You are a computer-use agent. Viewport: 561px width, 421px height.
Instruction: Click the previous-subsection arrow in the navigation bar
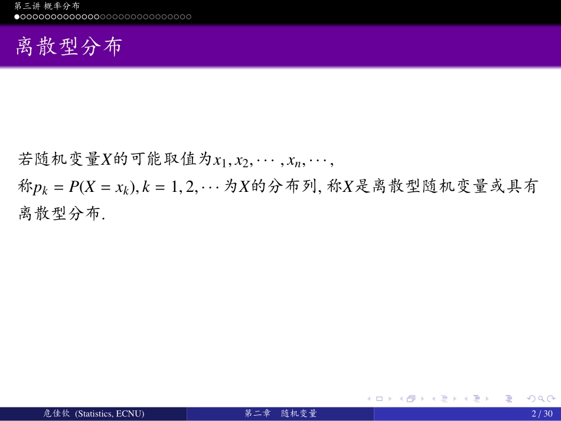[434, 399]
